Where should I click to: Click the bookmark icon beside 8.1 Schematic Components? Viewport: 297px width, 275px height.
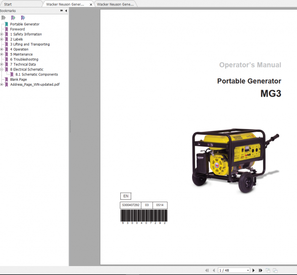tap(12, 74)
